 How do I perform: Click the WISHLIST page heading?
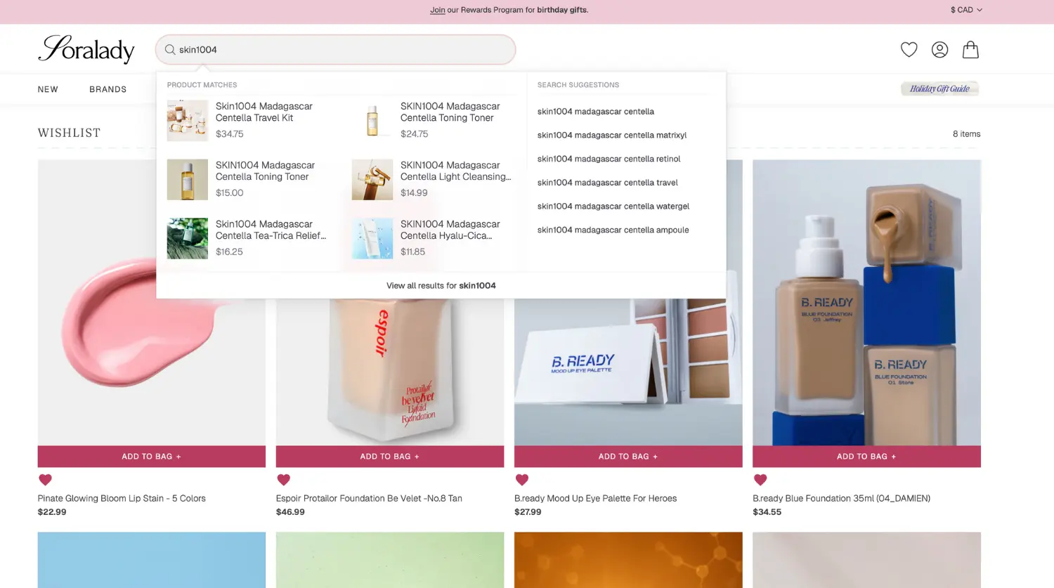[x=69, y=133]
